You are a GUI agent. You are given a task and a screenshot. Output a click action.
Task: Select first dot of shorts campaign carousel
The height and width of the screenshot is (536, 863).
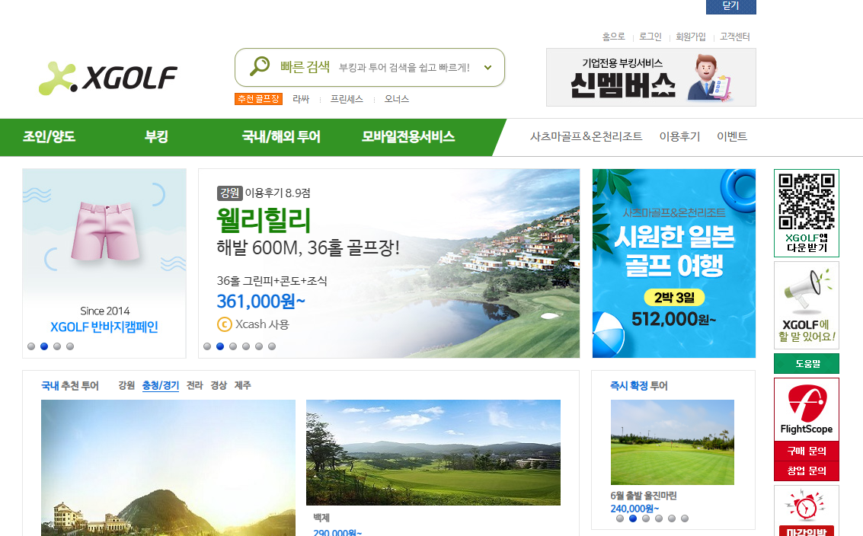(31, 346)
